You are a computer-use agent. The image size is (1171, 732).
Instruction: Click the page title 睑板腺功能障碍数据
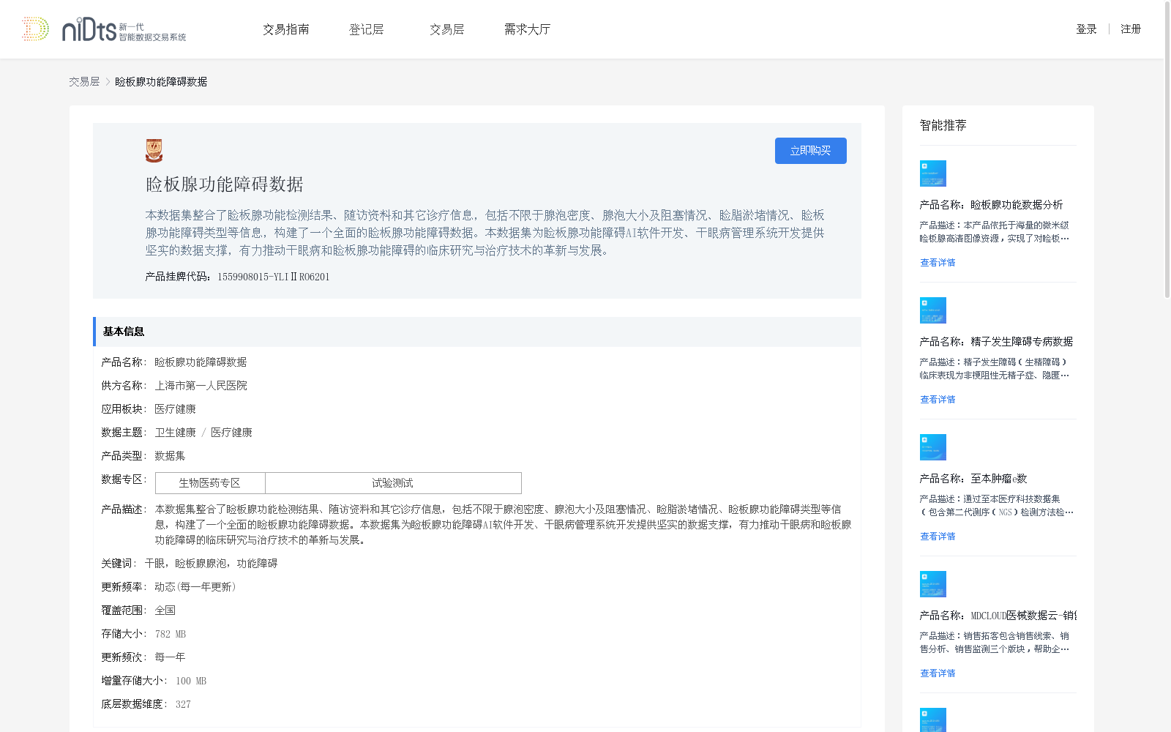tap(224, 184)
